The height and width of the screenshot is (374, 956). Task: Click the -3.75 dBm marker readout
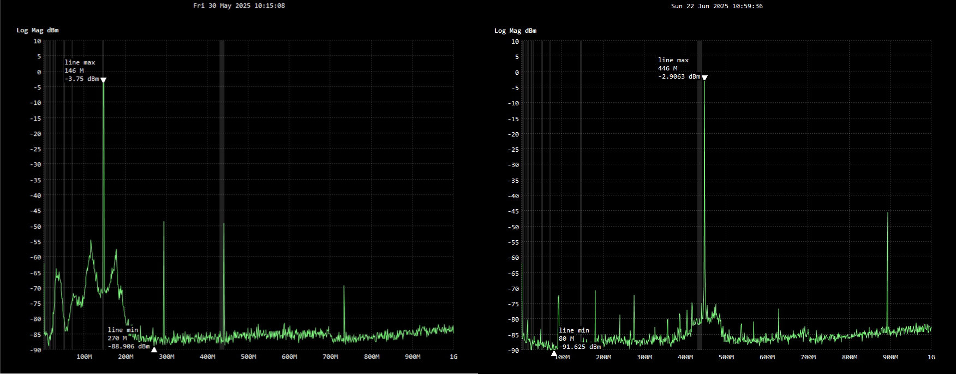click(82, 79)
